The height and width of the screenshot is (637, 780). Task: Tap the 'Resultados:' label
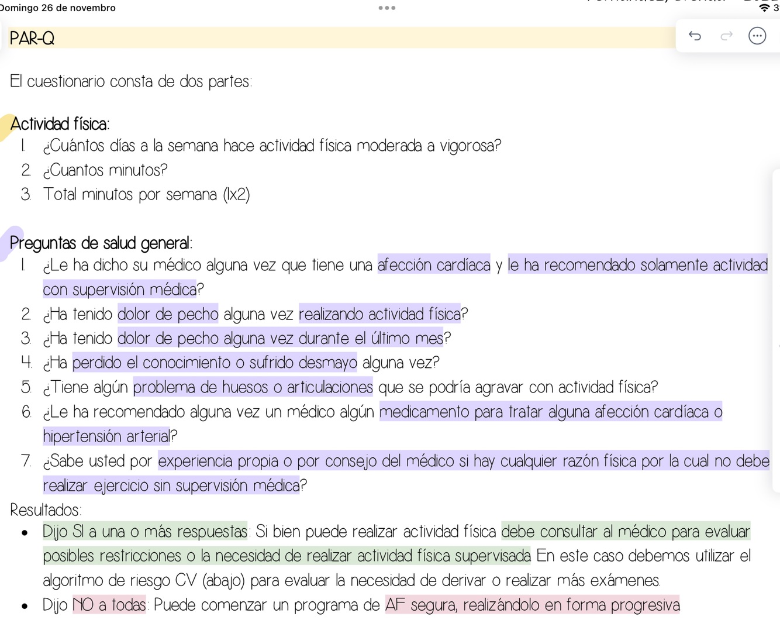(x=46, y=510)
